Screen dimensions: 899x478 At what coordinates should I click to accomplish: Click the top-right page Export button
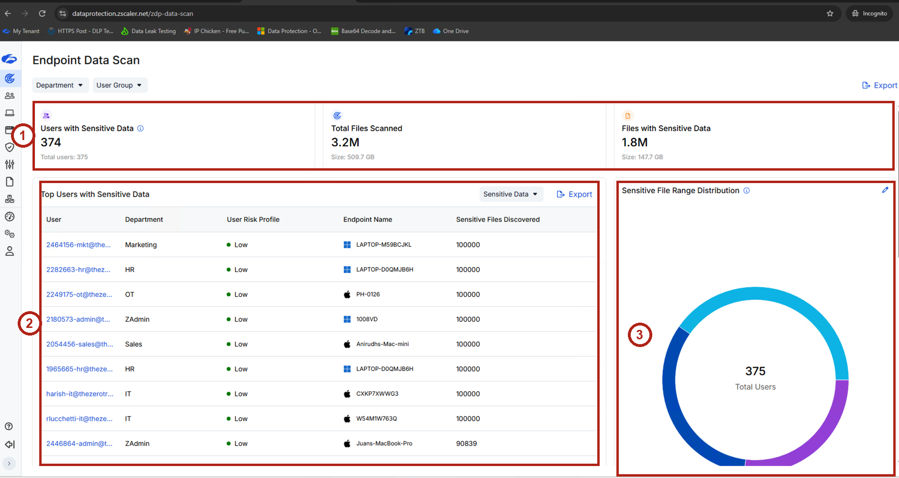[x=880, y=85]
